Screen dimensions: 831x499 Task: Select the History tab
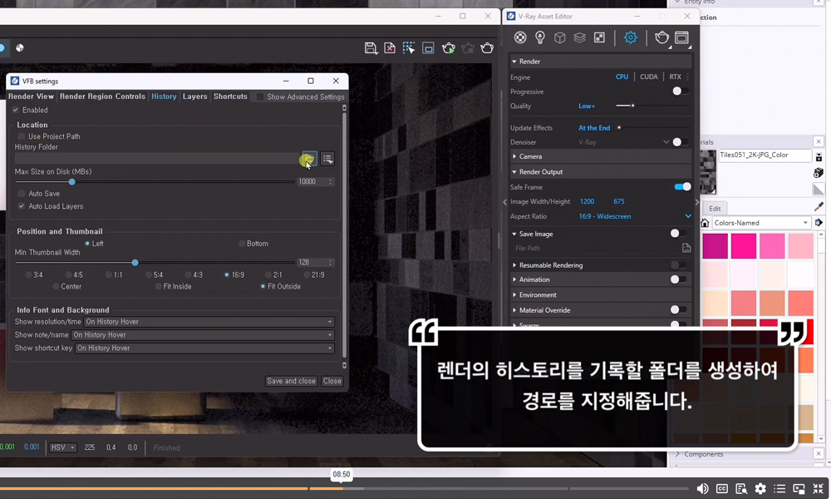tap(164, 96)
